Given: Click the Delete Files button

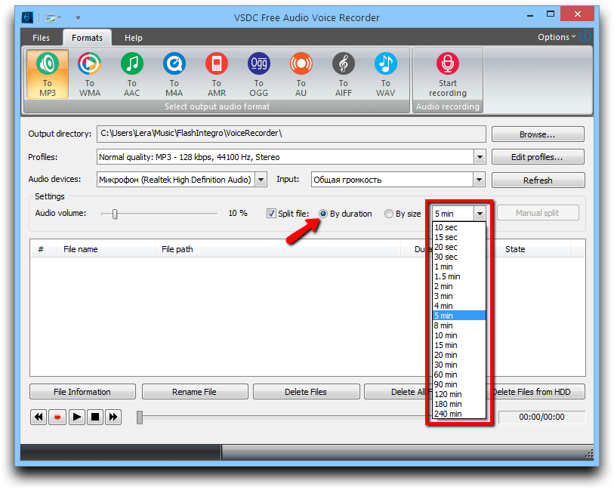Looking at the screenshot, I should (x=306, y=392).
